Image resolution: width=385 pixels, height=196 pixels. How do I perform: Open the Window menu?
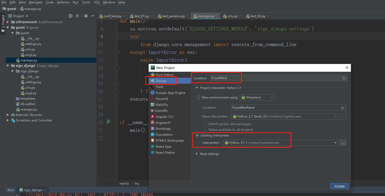click(109, 2)
